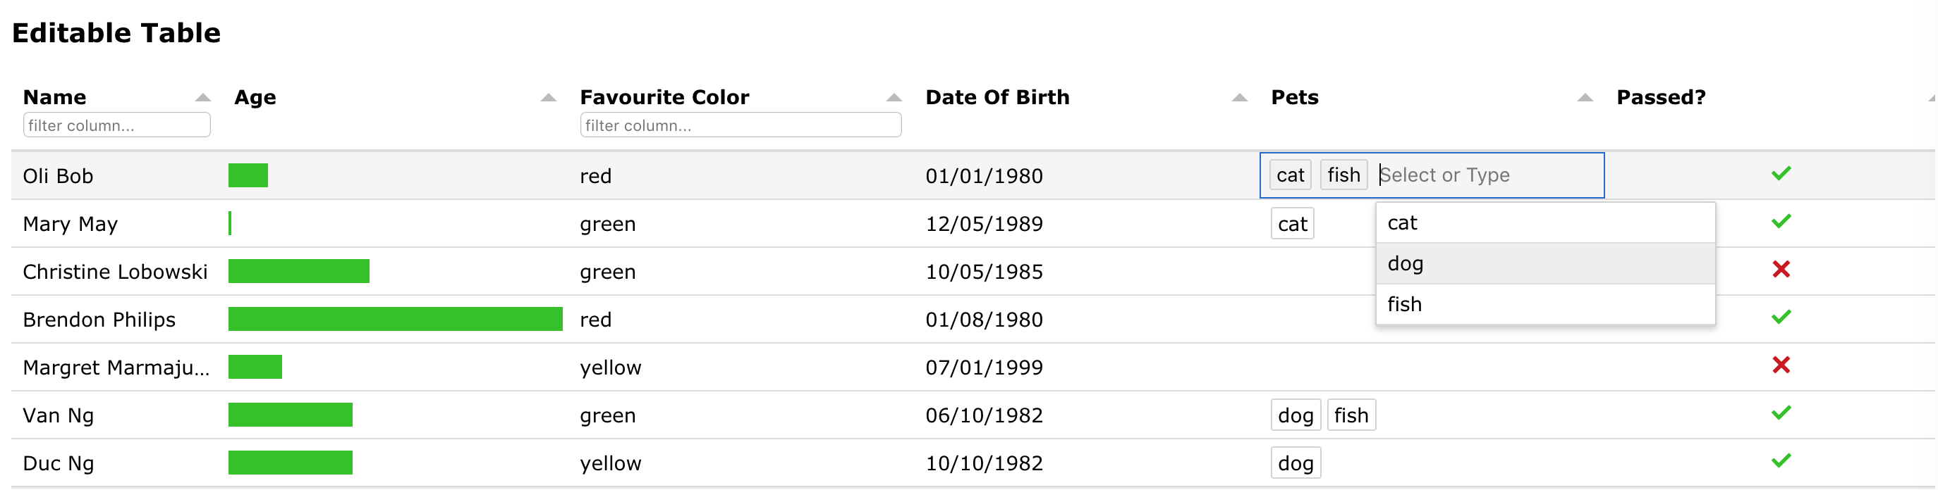The height and width of the screenshot is (490, 1938).
Task: Toggle Christine Lobowski's red cross status
Action: (1781, 269)
